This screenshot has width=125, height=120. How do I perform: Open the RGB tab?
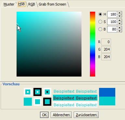31,4
